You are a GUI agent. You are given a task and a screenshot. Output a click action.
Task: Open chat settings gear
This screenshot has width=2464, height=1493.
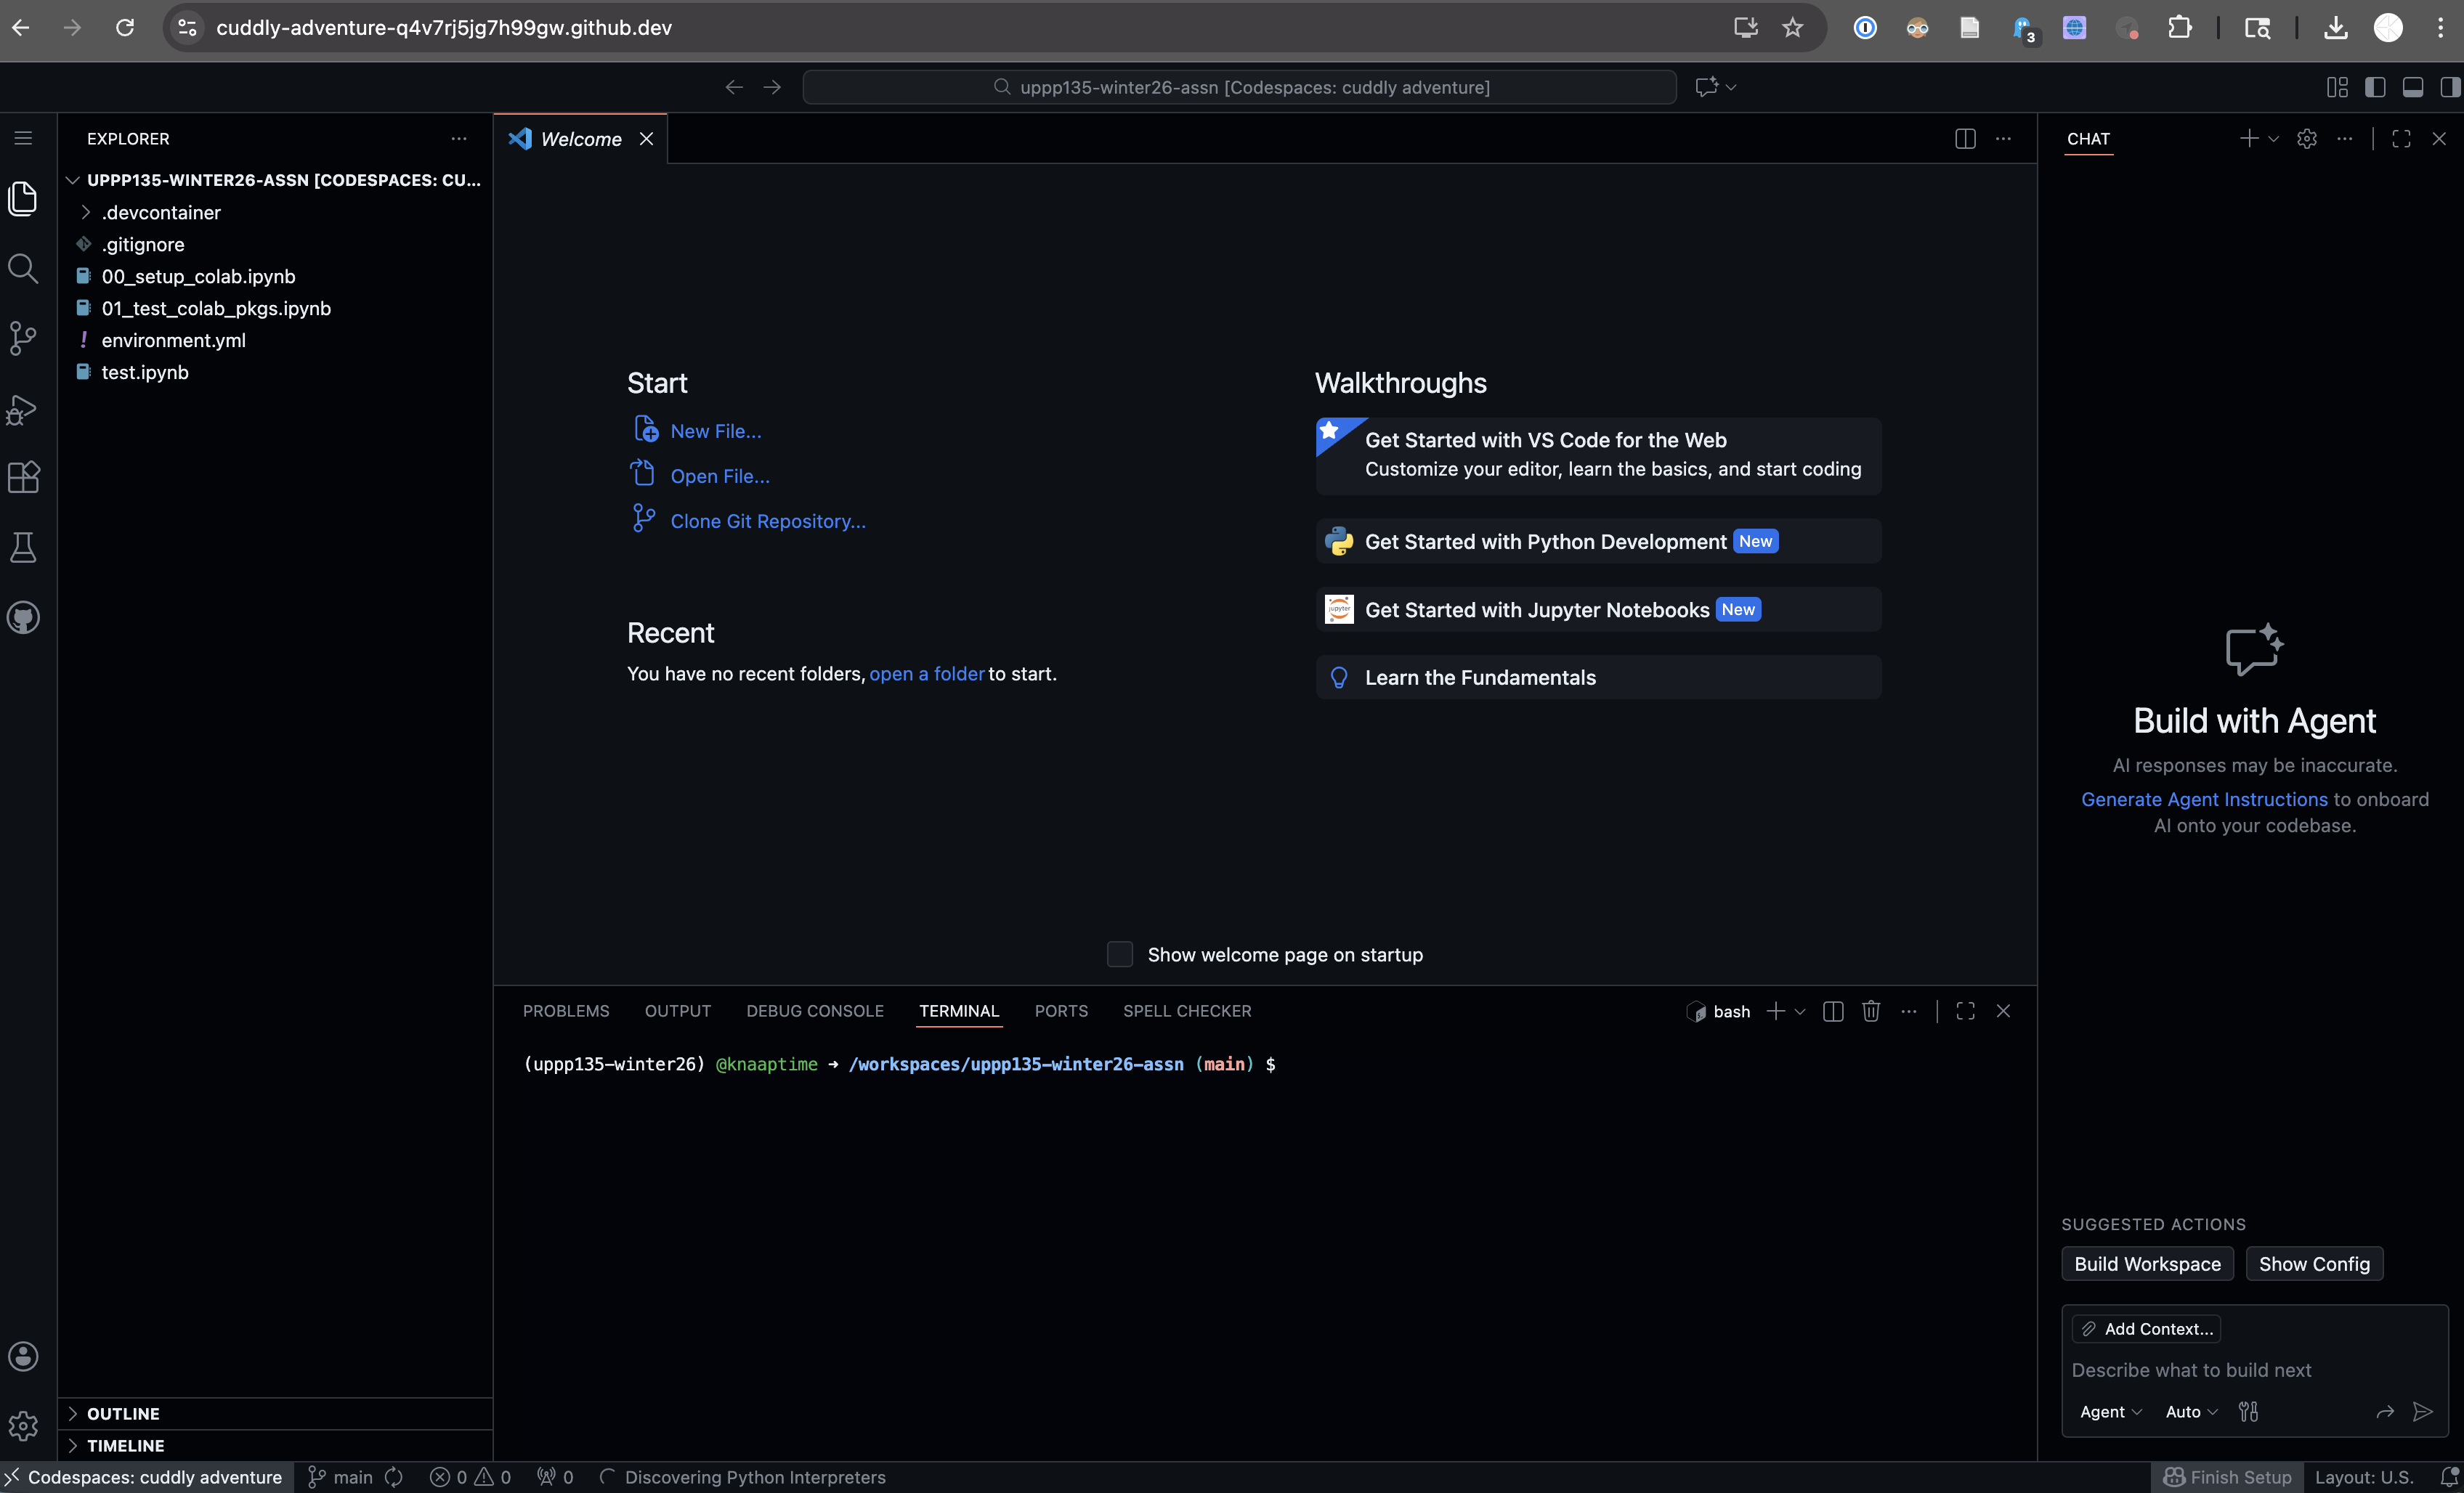pos(2307,139)
